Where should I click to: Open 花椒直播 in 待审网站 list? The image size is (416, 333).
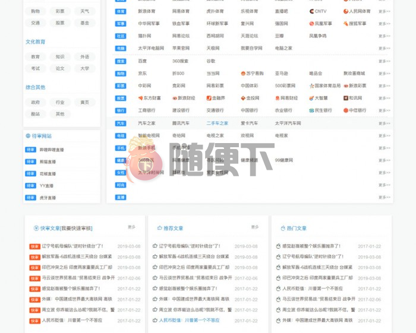tap(48, 174)
